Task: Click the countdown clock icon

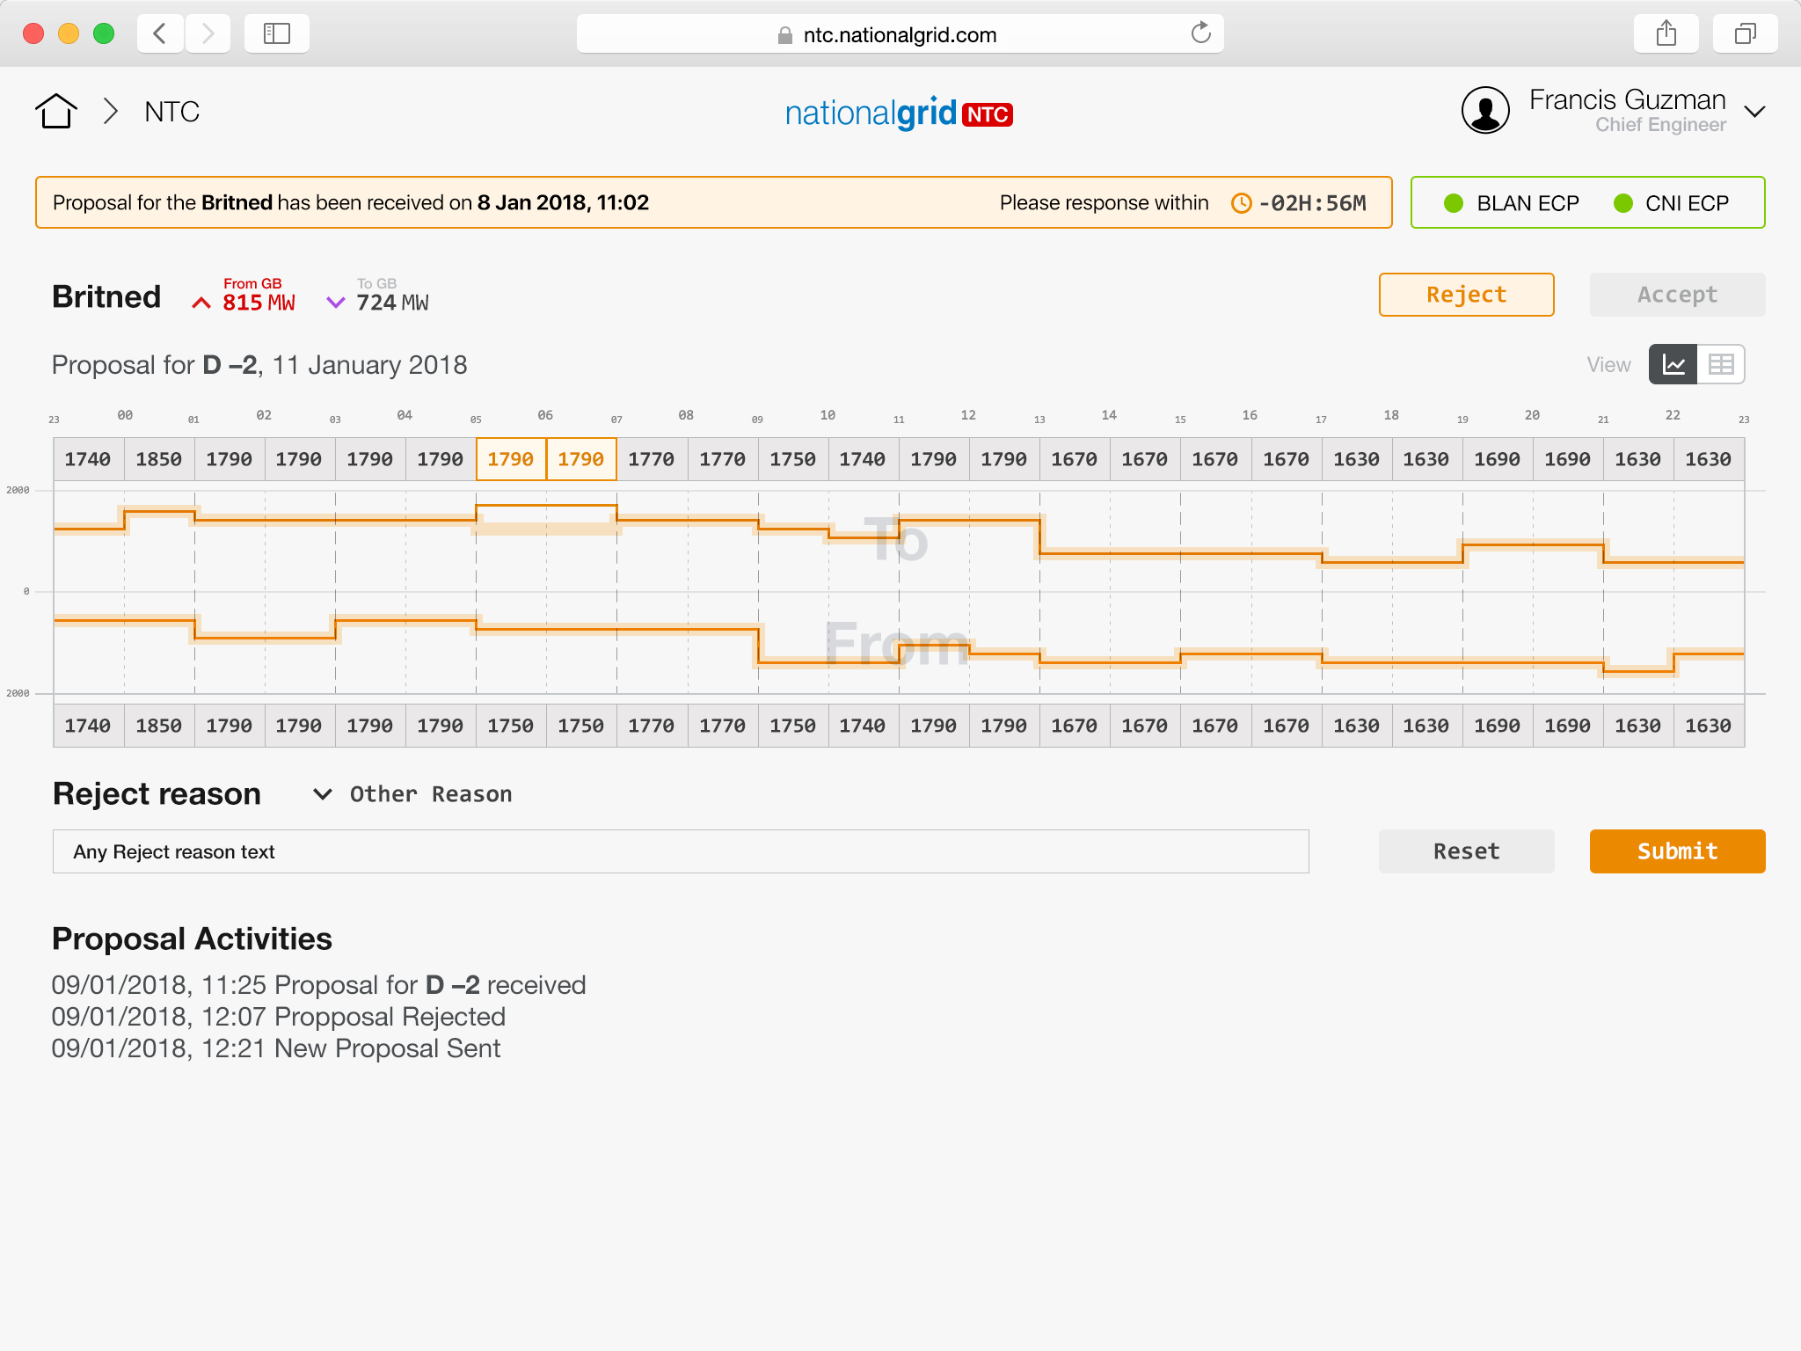Action: pos(1241,203)
